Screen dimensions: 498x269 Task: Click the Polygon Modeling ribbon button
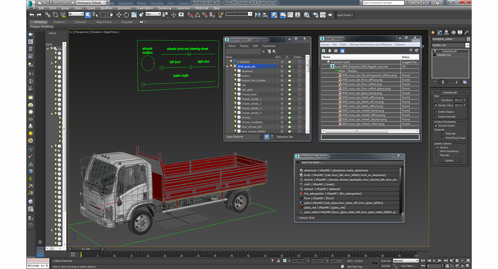[42, 27]
